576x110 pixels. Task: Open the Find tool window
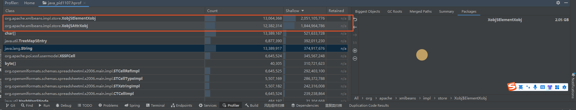(x=27, y=105)
